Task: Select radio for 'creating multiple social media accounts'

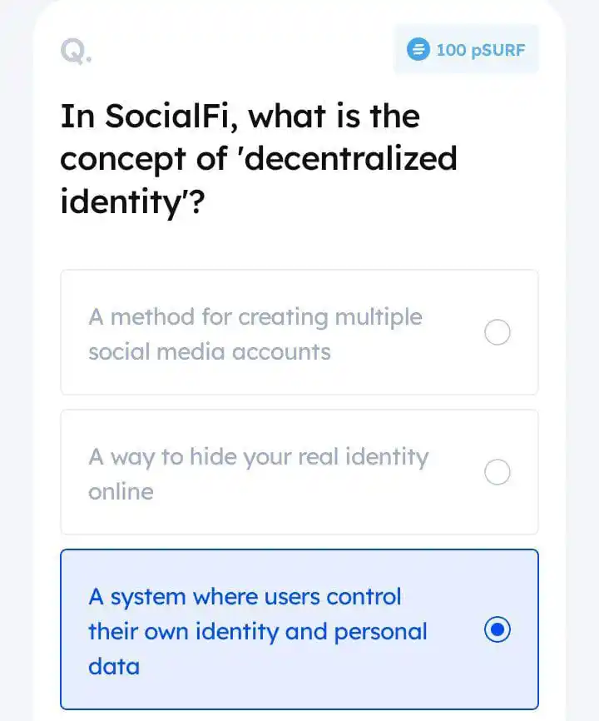Action: pos(497,332)
